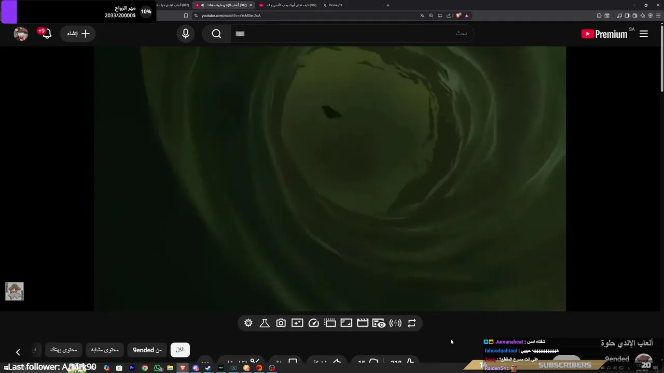Select the محتوى يهمّك filter chip
The width and height of the screenshot is (664, 373).
pos(63,350)
